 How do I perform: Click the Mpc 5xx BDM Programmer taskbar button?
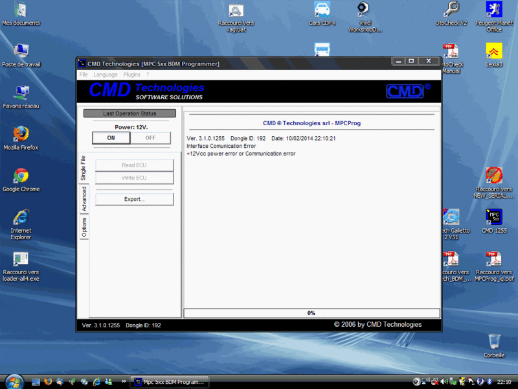pos(170,382)
